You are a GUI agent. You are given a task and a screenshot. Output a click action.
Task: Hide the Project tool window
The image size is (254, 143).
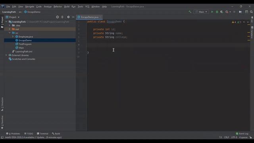click(73, 17)
